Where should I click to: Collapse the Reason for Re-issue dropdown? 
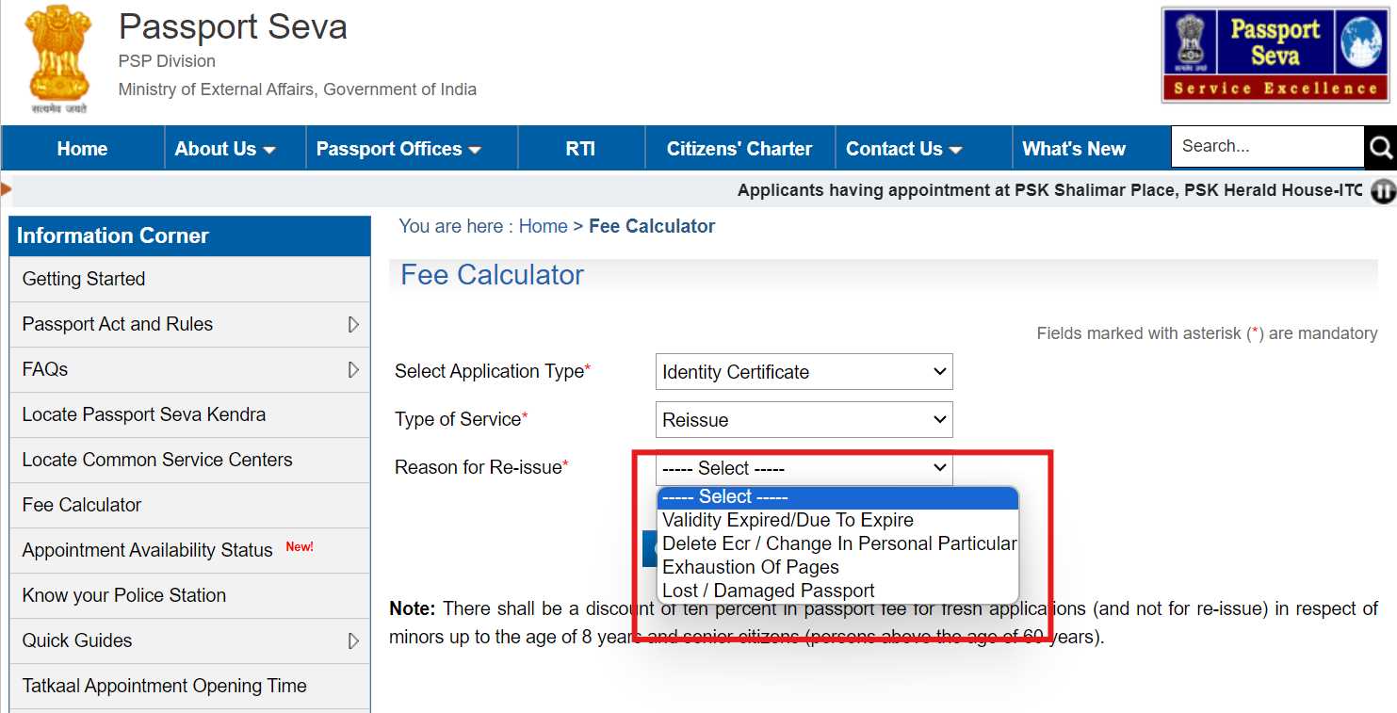(x=804, y=468)
